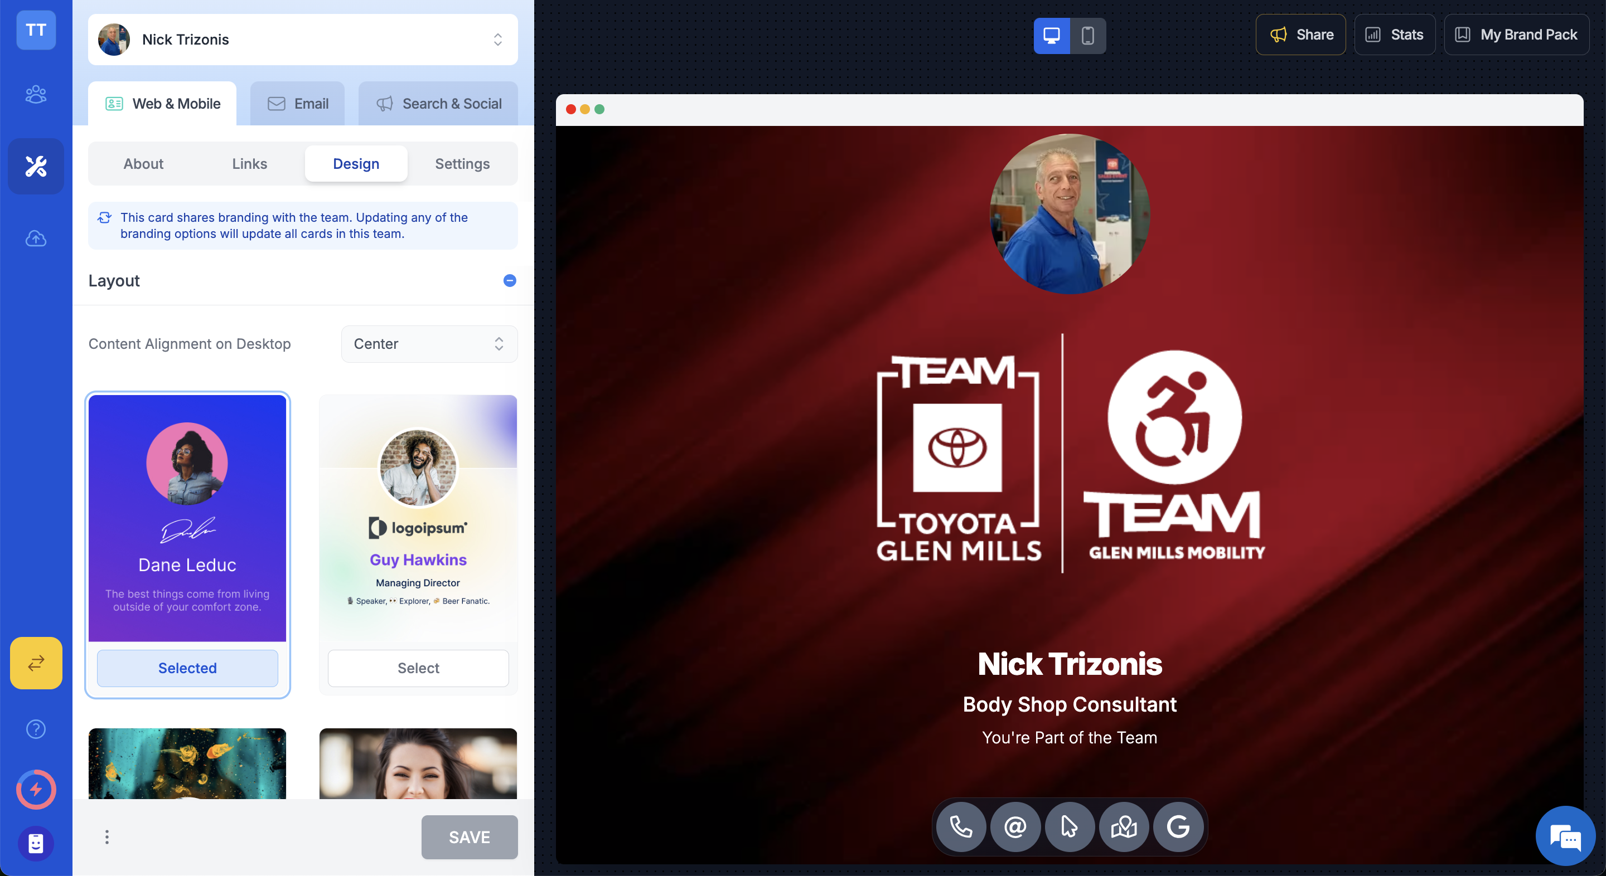Viewport: 1606px width, 876px height.
Task: Switch to desktop preview mode
Action: pyautogui.click(x=1051, y=36)
